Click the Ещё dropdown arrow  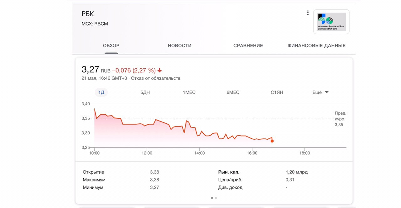[327, 92]
